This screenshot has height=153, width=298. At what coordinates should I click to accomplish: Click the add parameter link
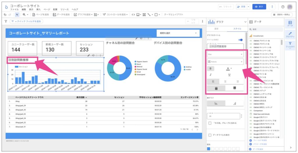tap(258, 144)
